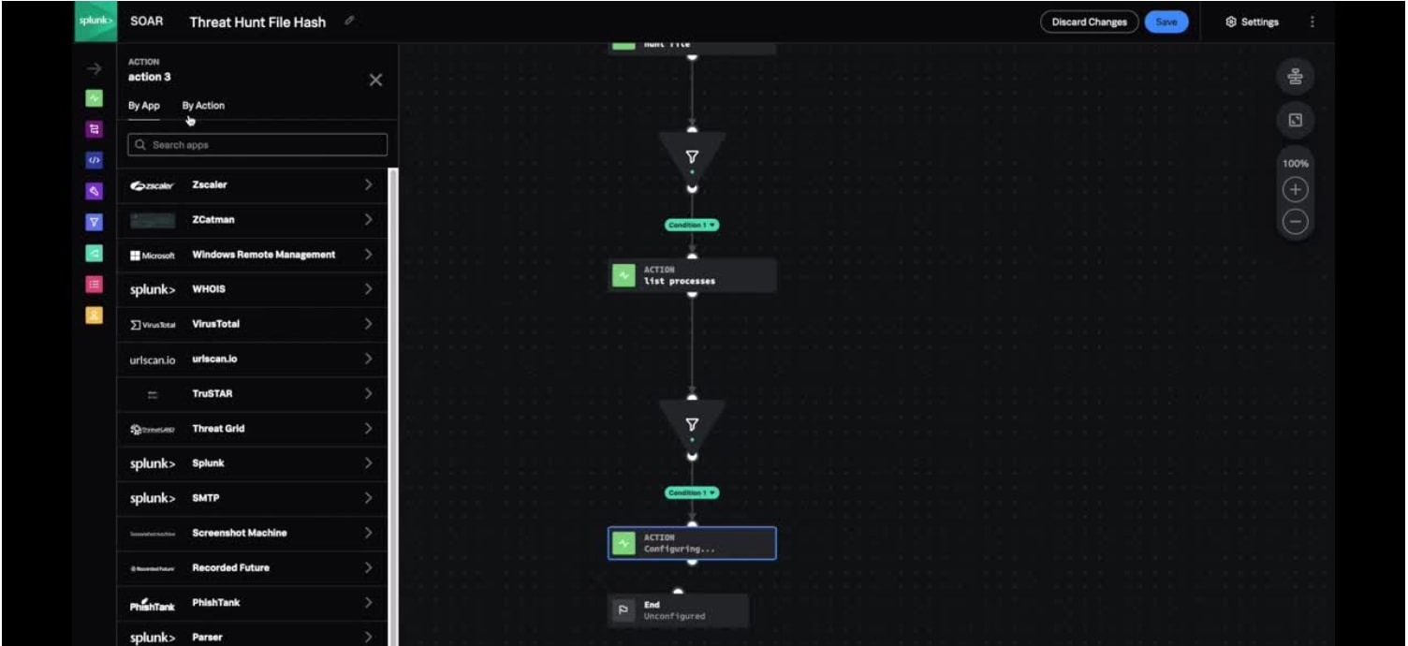Focus the Search apps field
1408x646 pixels.
coord(257,145)
